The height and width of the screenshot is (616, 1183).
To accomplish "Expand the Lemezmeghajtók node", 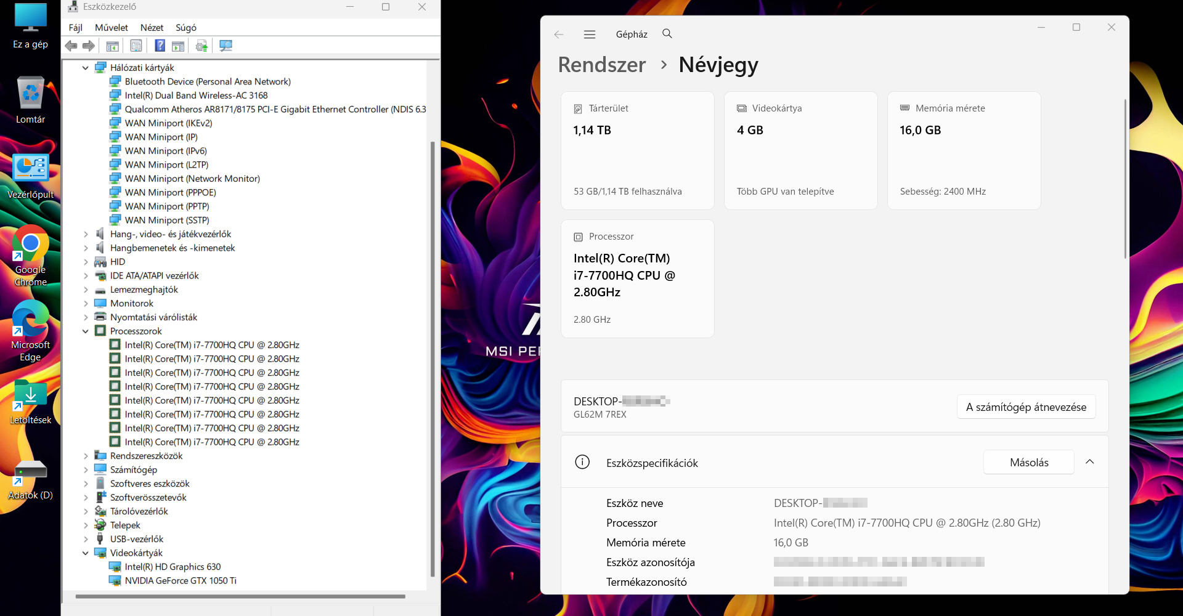I will 86,290.
